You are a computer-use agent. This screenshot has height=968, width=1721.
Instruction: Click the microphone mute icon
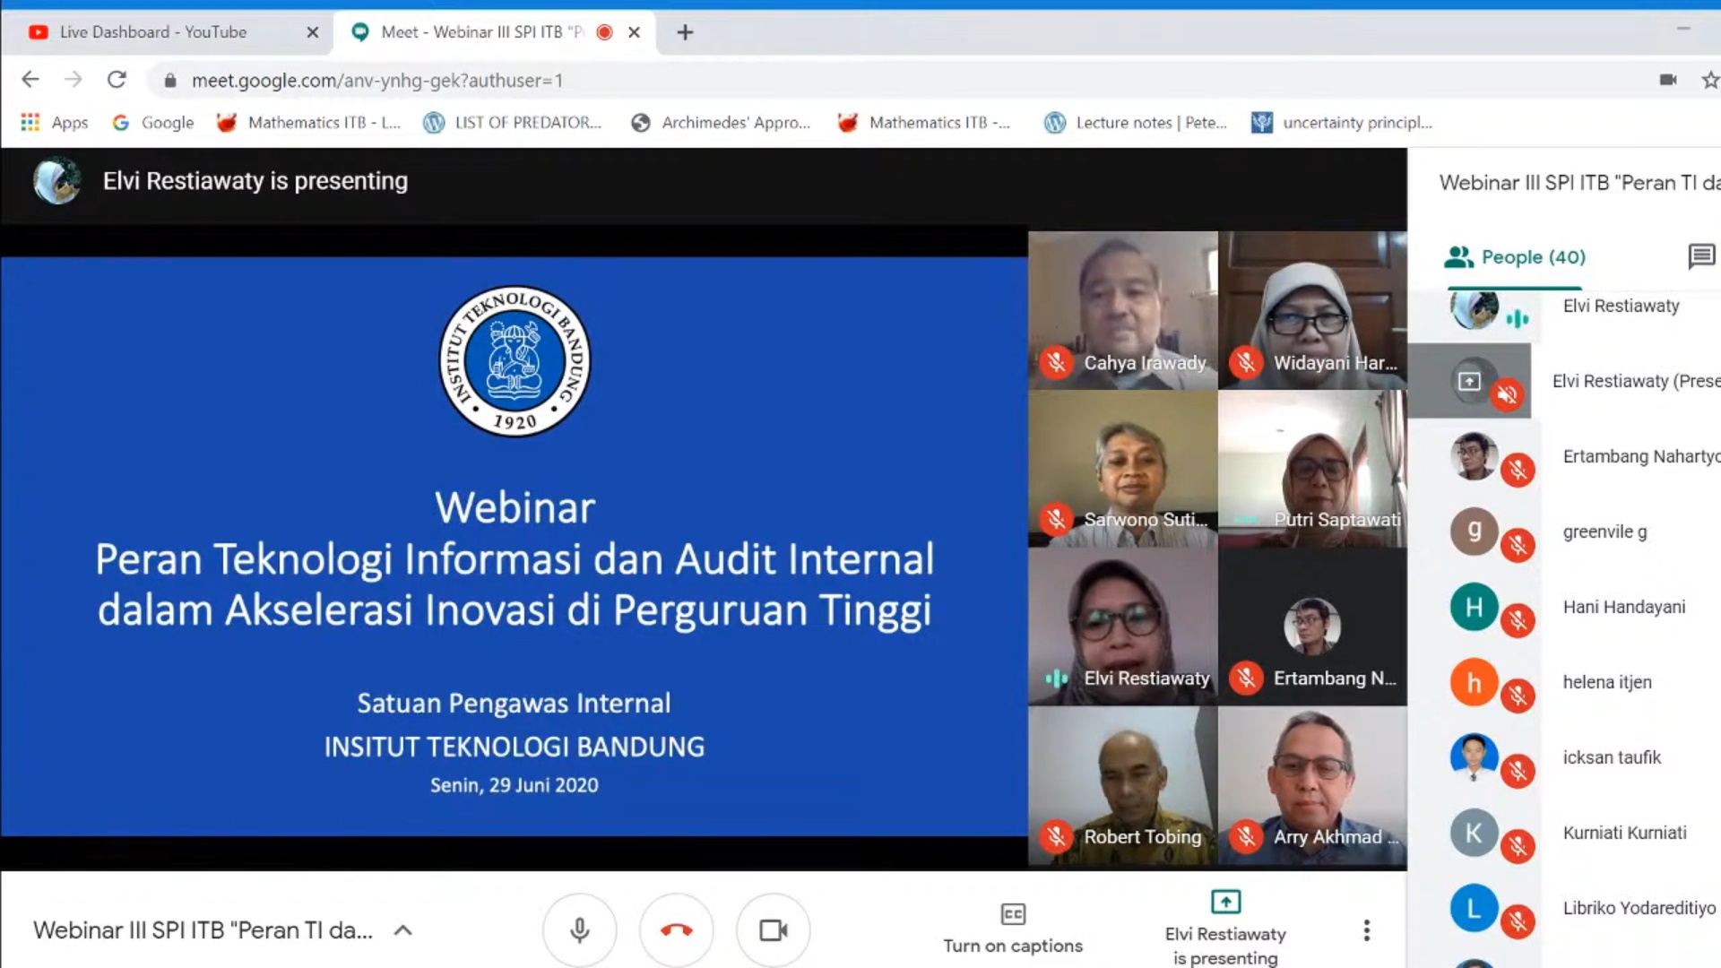click(580, 930)
